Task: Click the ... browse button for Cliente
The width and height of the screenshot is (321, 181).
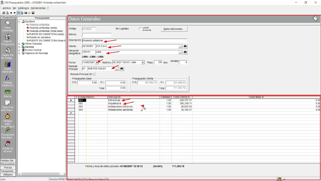Action: click(x=180, y=46)
